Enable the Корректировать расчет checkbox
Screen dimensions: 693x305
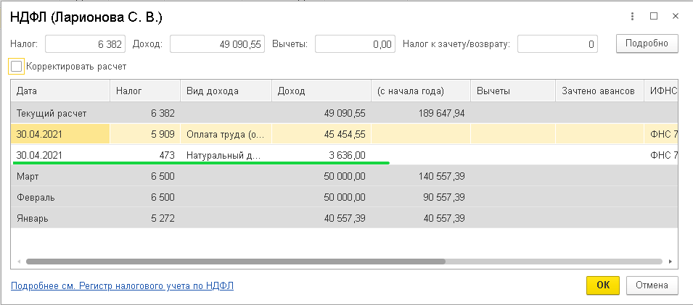[17, 67]
